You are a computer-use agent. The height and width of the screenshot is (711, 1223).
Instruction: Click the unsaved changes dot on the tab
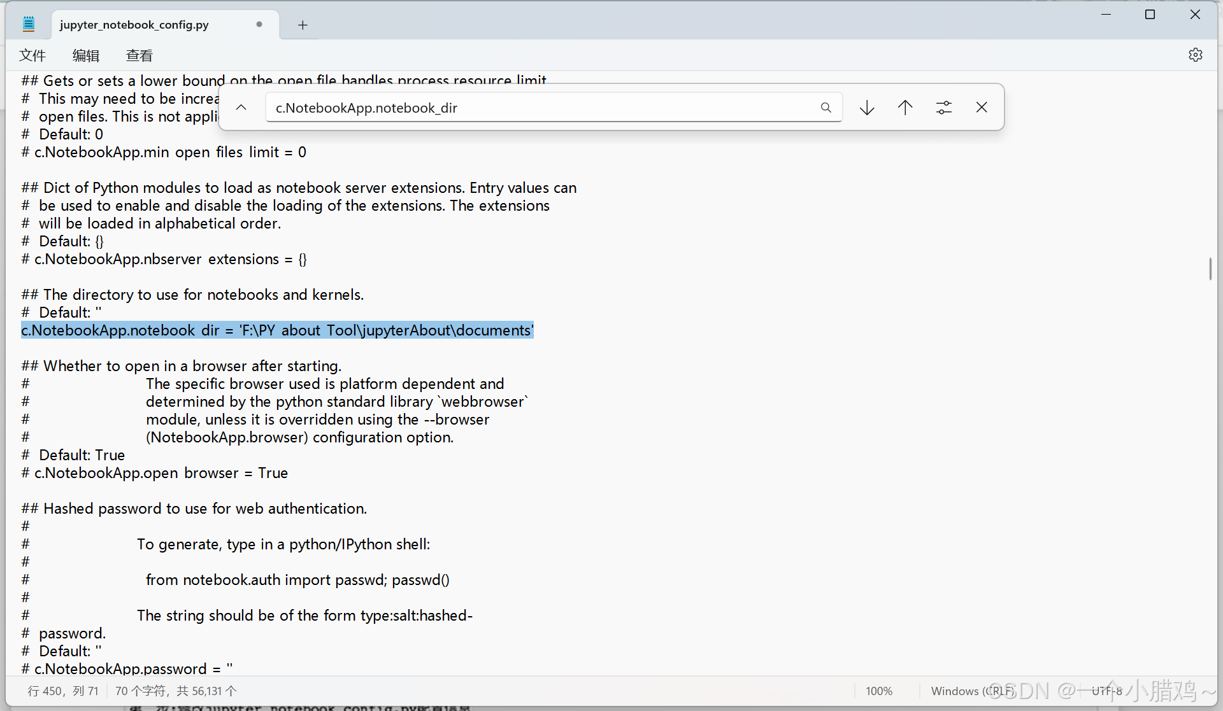click(259, 24)
